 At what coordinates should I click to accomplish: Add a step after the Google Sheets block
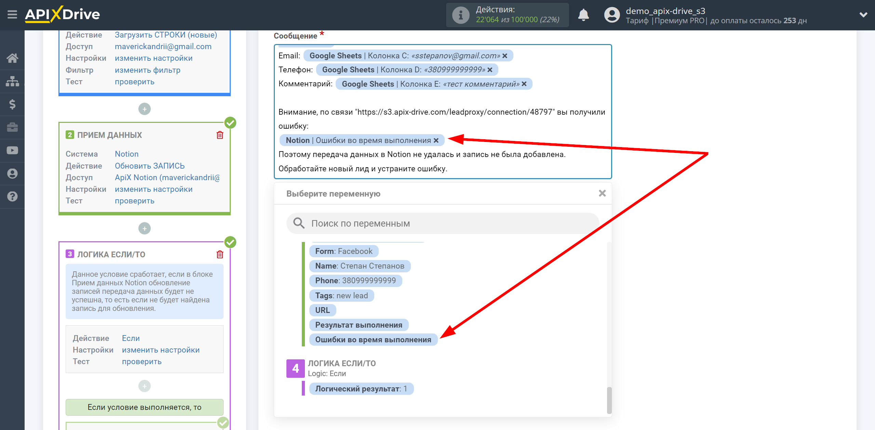pos(145,109)
